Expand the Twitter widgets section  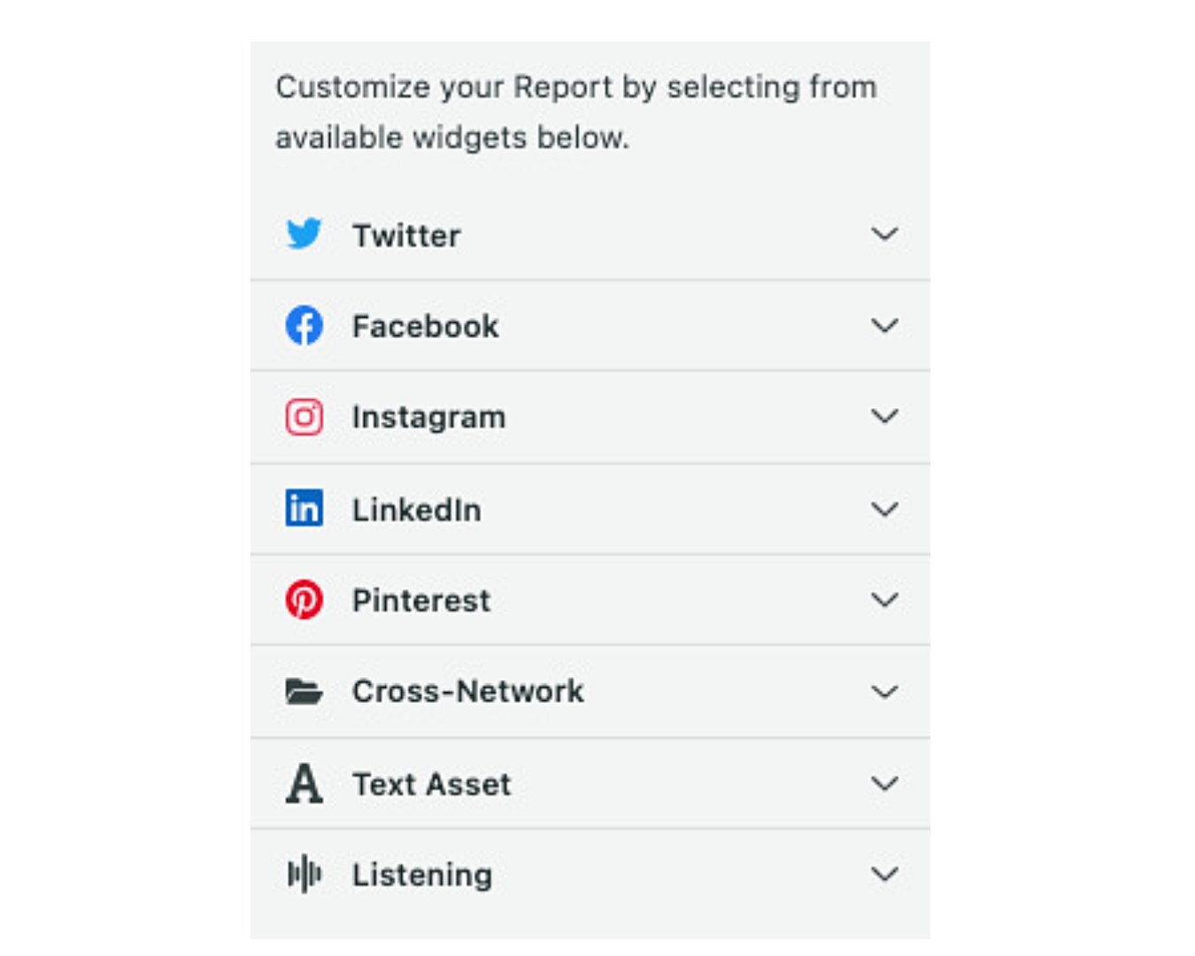point(885,235)
